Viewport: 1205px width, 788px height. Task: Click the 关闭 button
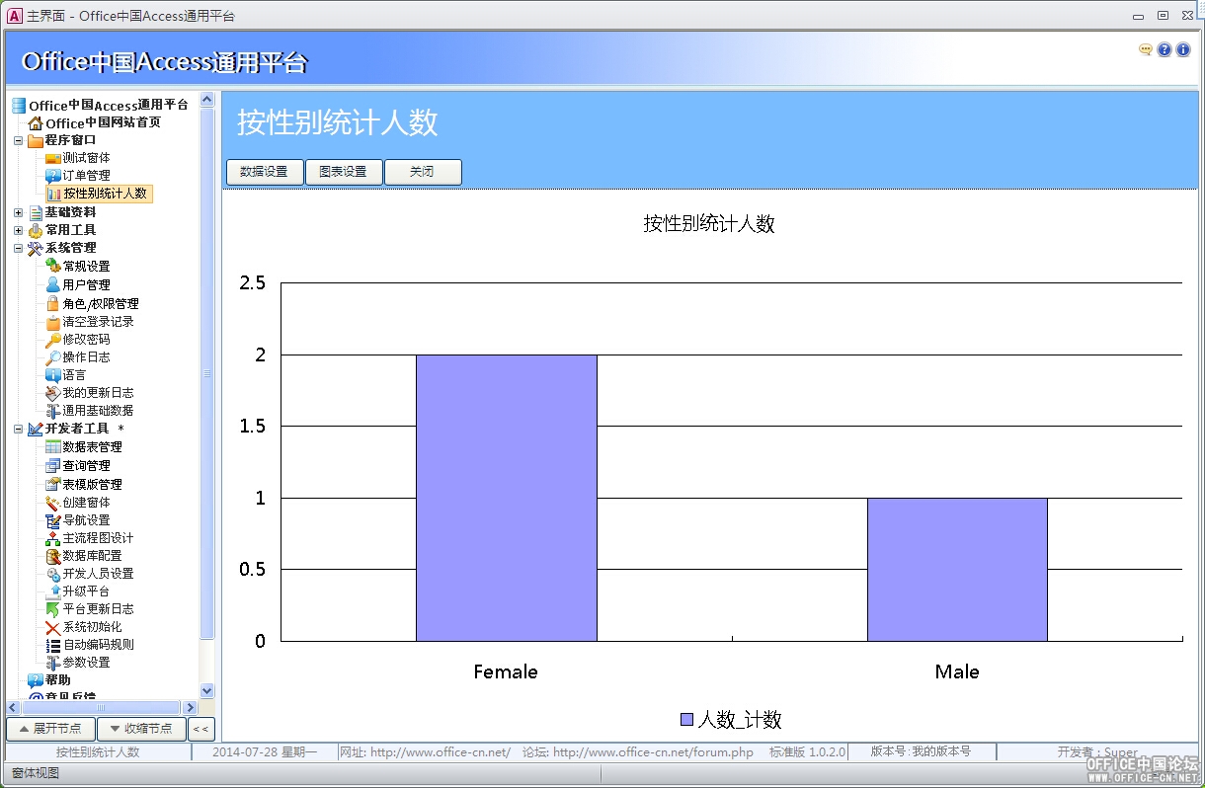[423, 172]
